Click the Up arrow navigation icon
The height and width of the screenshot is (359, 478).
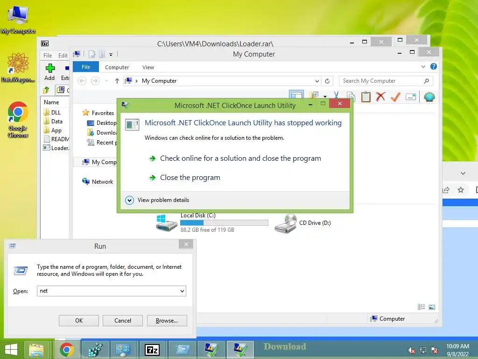pyautogui.click(x=117, y=81)
